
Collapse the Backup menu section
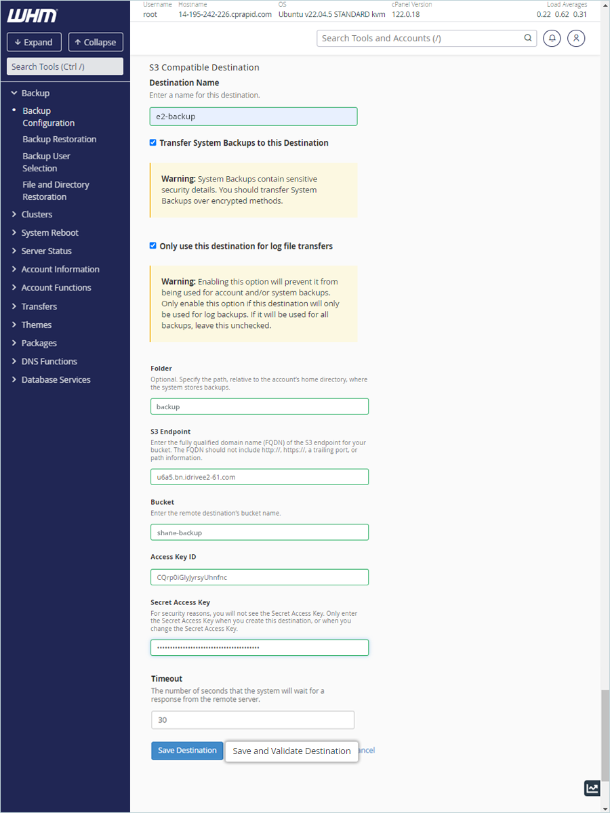pyautogui.click(x=35, y=93)
